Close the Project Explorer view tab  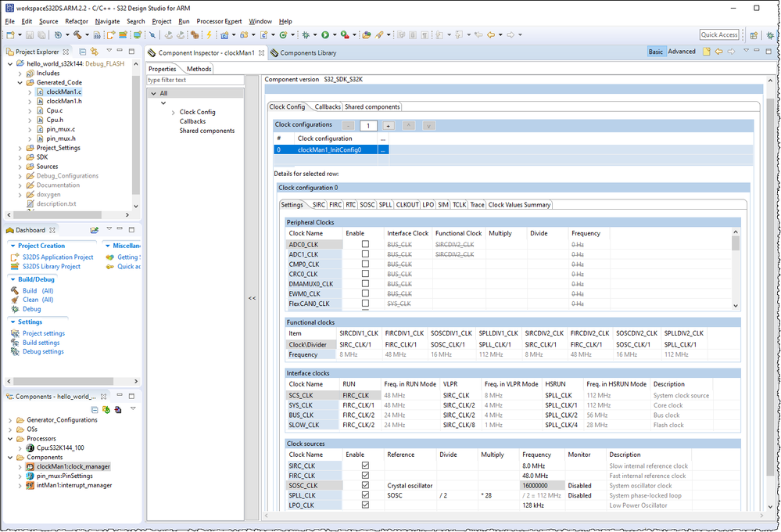(66, 52)
